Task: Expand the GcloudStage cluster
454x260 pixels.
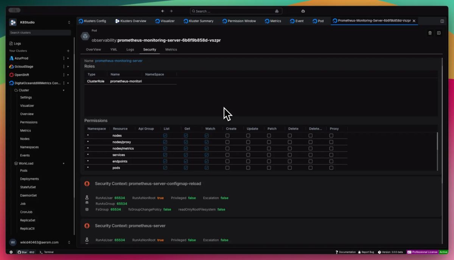Action: coord(68,67)
